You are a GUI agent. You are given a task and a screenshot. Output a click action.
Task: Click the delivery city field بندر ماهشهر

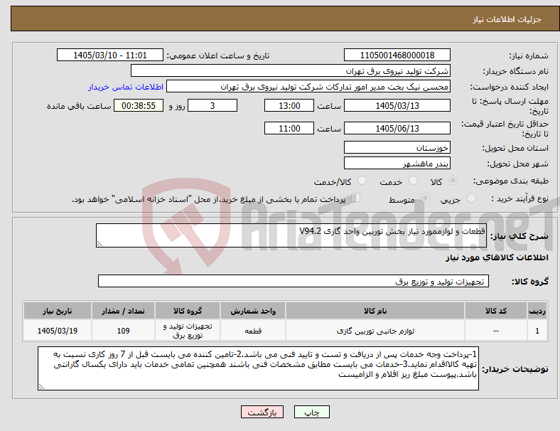(397, 163)
